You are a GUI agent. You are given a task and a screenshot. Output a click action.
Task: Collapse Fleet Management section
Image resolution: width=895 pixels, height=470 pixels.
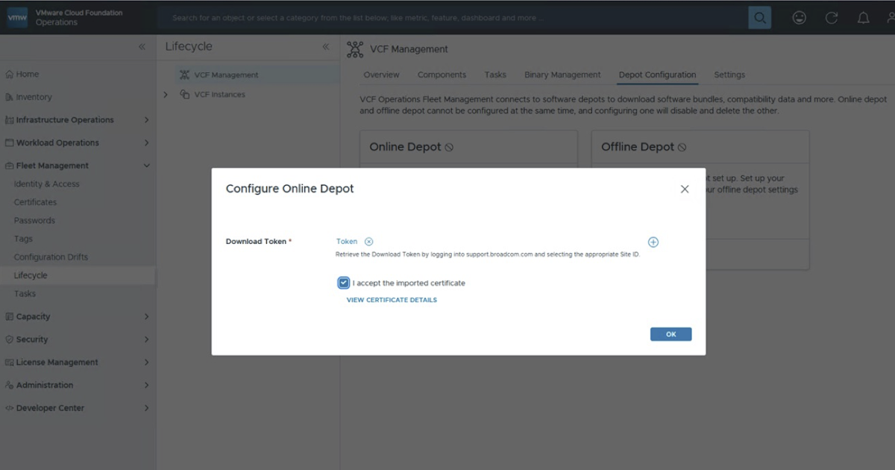point(146,166)
